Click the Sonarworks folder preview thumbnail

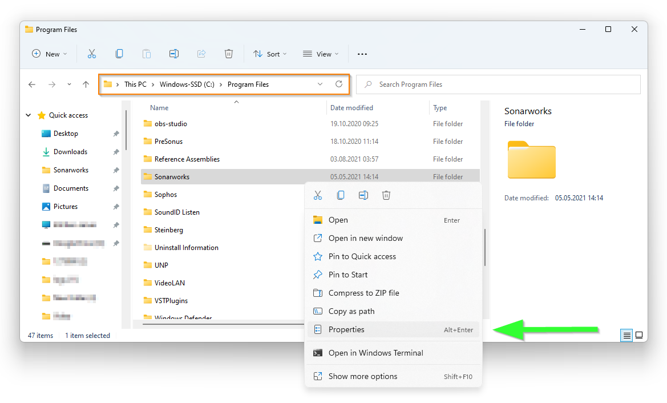(532, 160)
